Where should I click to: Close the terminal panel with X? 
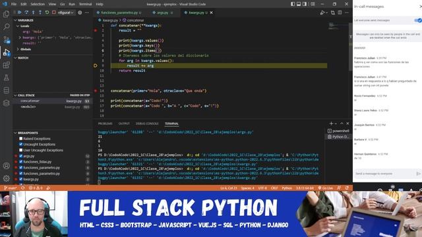click(x=347, y=123)
